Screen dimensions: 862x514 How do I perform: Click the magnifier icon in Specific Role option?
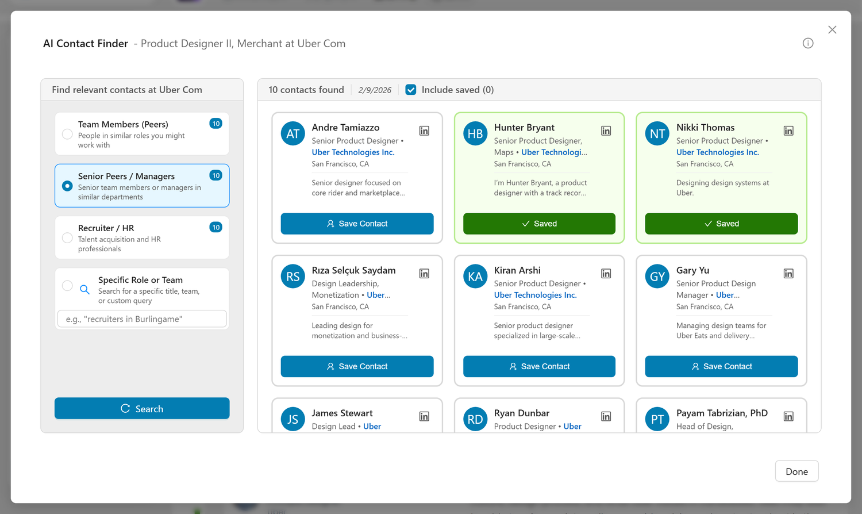84,290
